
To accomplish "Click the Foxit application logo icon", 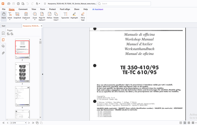I will coord(3,3).
